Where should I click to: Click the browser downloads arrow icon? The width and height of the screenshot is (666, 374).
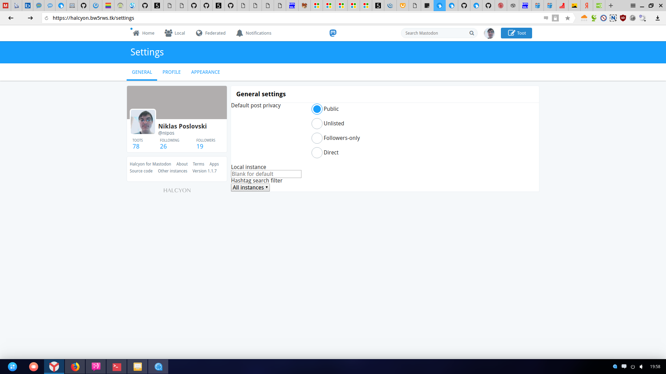click(x=657, y=18)
